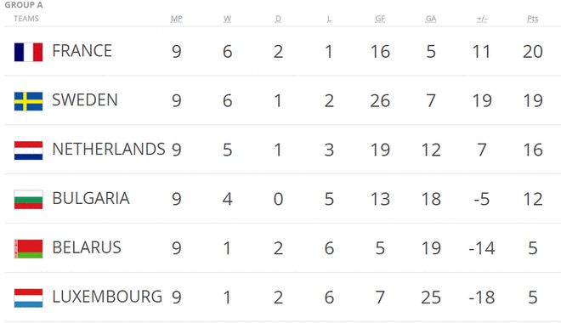Image resolution: width=561 pixels, height=323 pixels.
Task: Click the Luxembourg flag icon
Action: (x=28, y=298)
